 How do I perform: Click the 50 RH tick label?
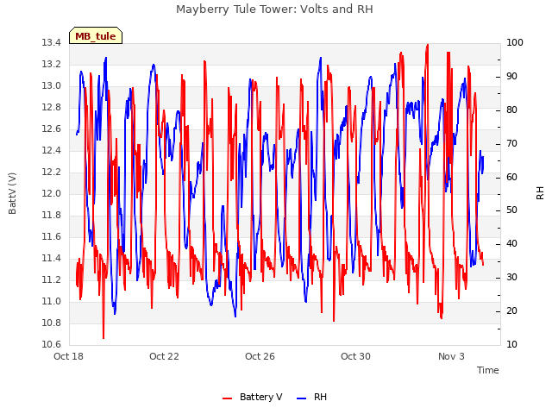tap(511, 210)
